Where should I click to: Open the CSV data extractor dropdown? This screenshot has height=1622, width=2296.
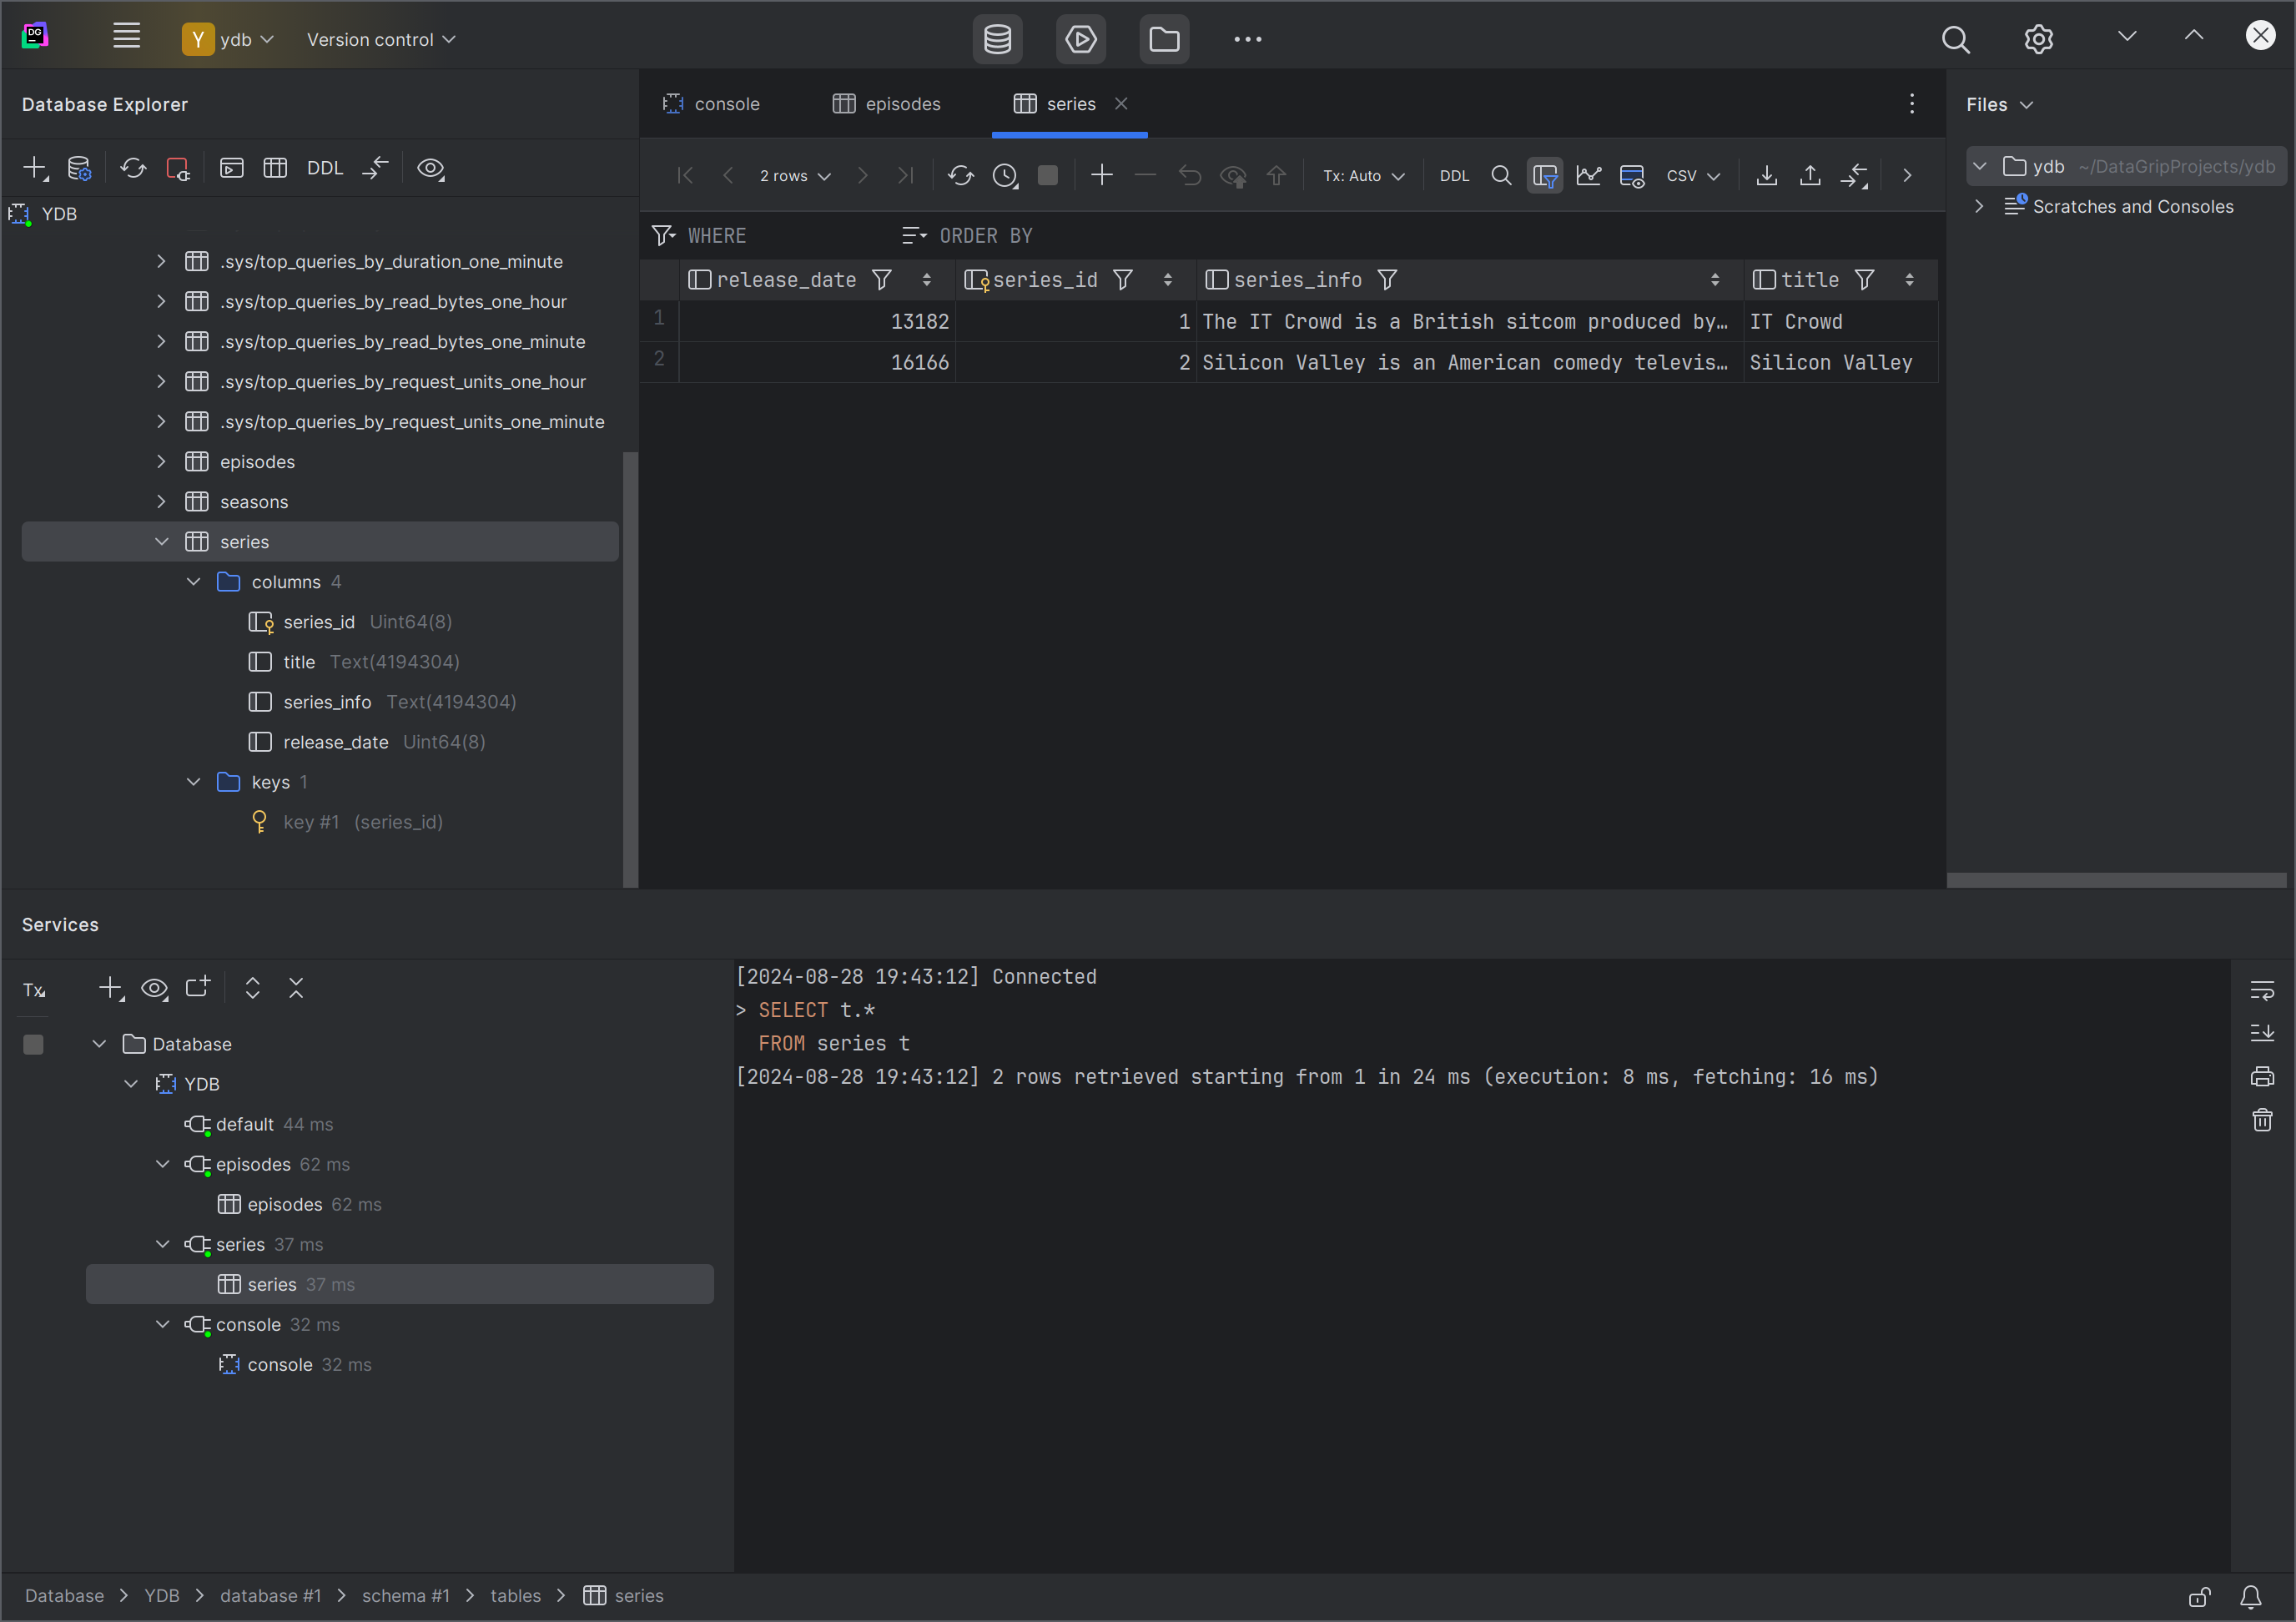1692,176
